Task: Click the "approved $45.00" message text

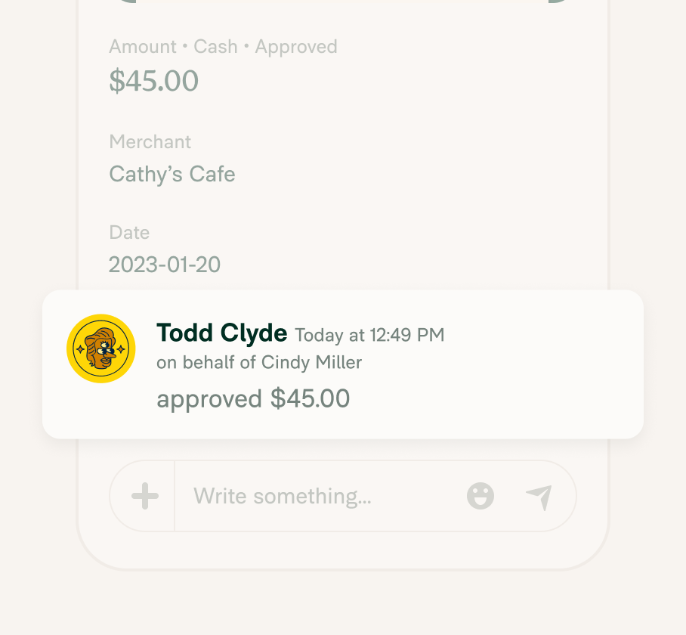Action: click(x=253, y=398)
